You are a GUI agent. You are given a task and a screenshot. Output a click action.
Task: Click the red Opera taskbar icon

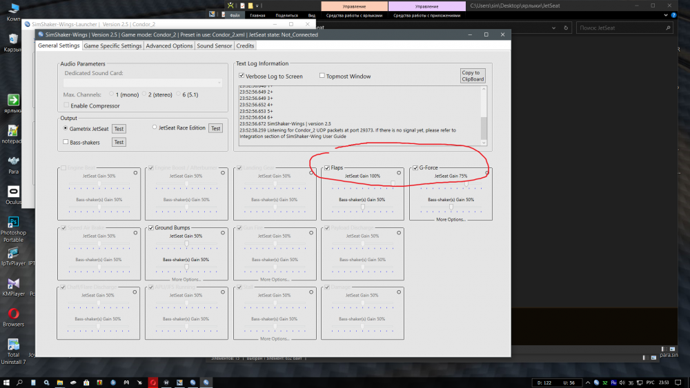153,382
